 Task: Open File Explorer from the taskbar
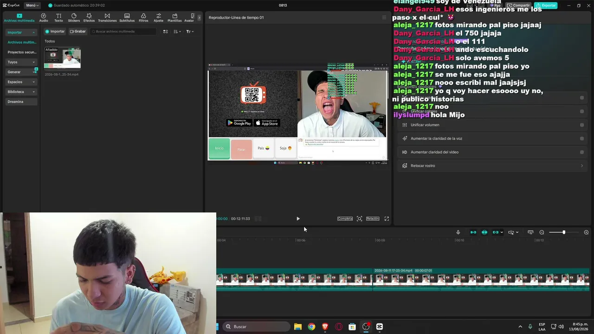click(x=298, y=327)
